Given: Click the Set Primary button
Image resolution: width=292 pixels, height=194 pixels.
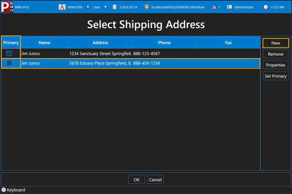Looking at the screenshot, I should pos(275,76).
